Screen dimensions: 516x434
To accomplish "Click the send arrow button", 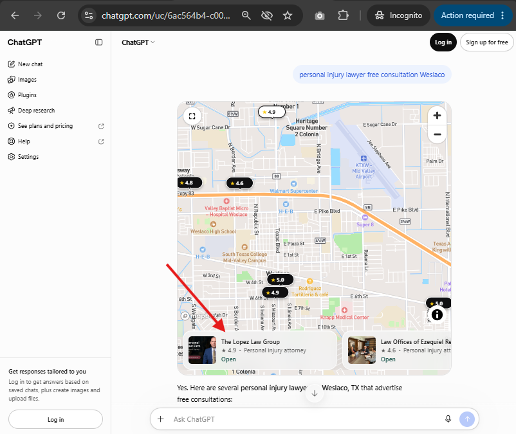I will click(x=467, y=419).
